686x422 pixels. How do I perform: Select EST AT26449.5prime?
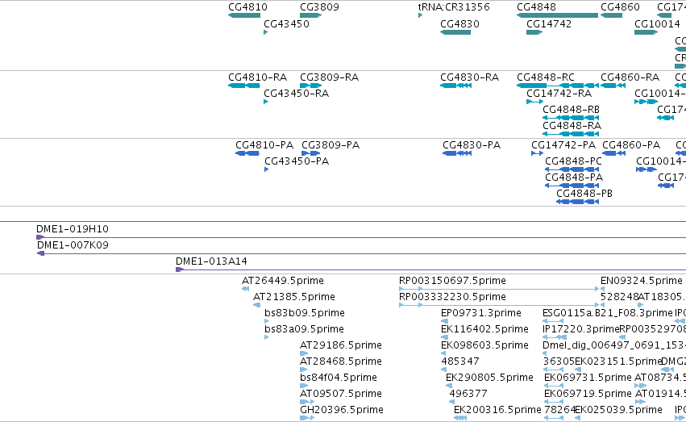coord(283,281)
